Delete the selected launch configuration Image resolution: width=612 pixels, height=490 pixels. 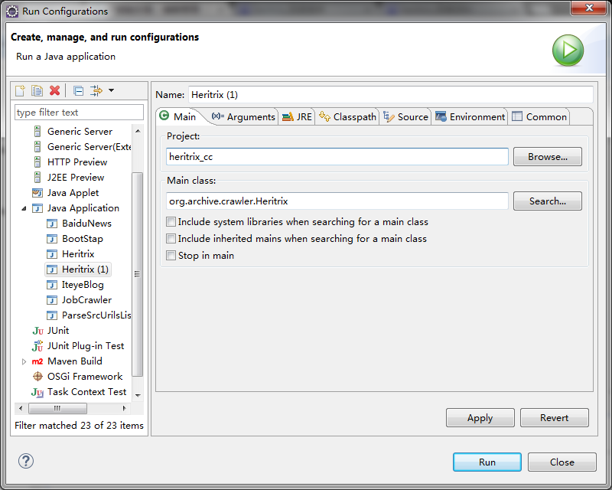point(54,90)
